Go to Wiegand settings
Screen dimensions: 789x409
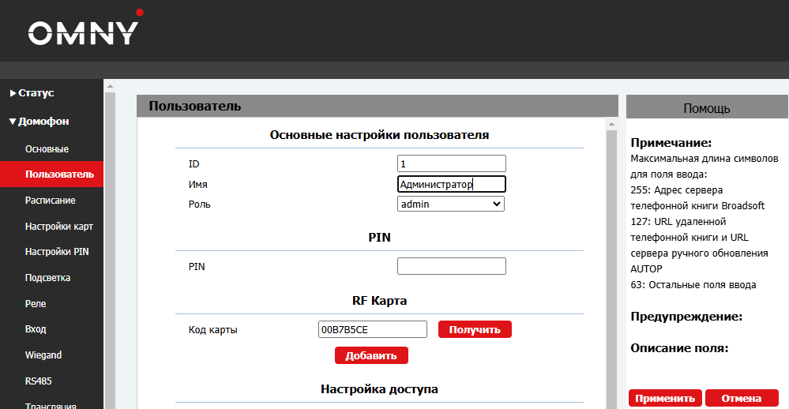click(x=43, y=355)
